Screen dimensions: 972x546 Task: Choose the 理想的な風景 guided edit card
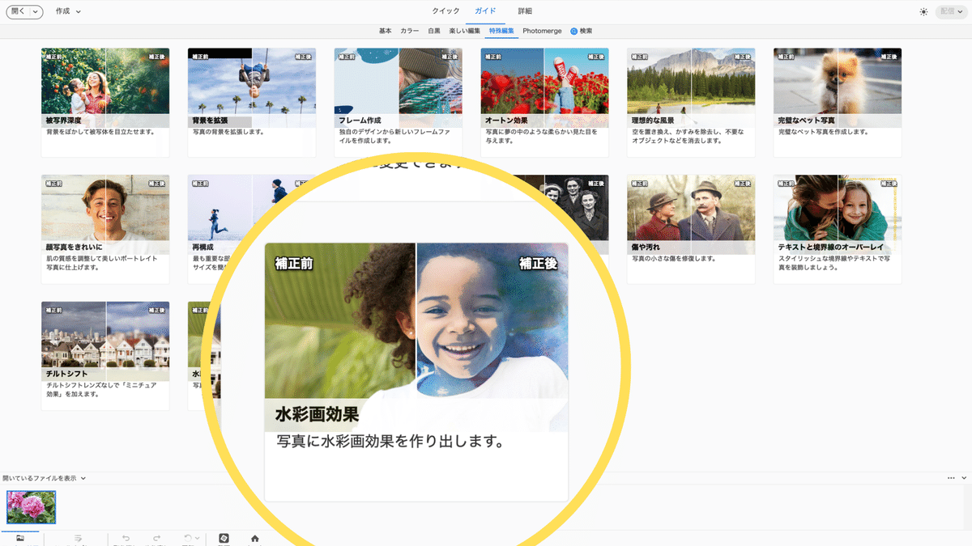point(691,102)
